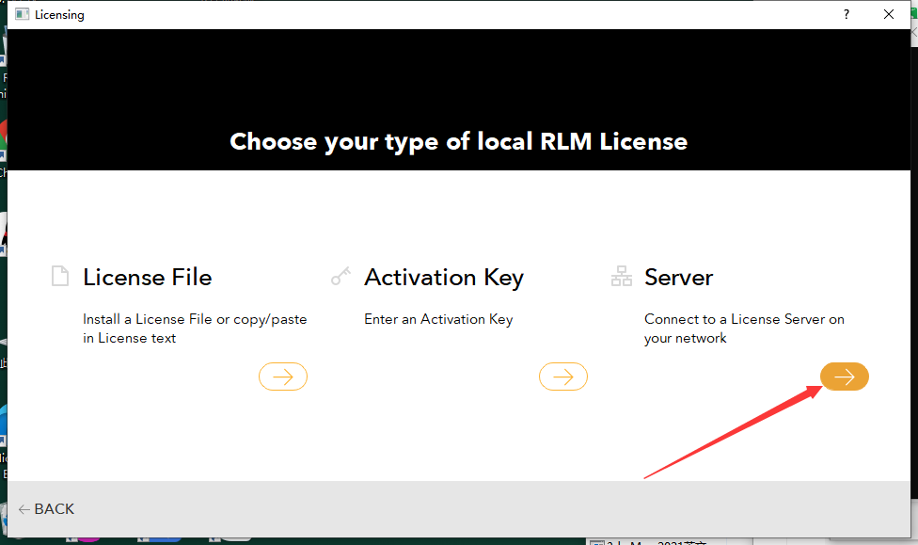The image size is (918, 545).
Task: Click the Licensing title bar text
Action: click(x=59, y=14)
